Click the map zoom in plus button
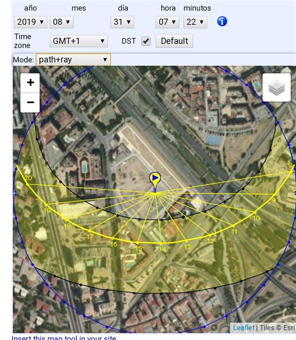This screenshot has height=340, width=296. click(x=30, y=83)
